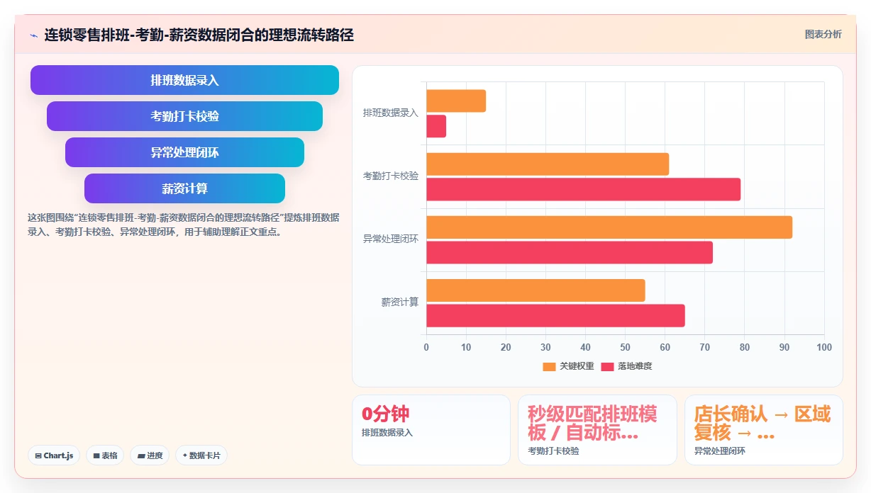The width and height of the screenshot is (871, 493).
Task: Click orange bar for 薪资计算
Action: pyautogui.click(x=536, y=290)
